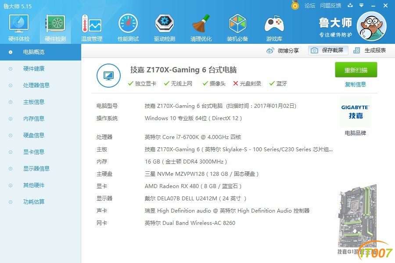The height and width of the screenshot is (263, 395).
Task: Click the 摄像头 feature check
Action: [214, 84]
